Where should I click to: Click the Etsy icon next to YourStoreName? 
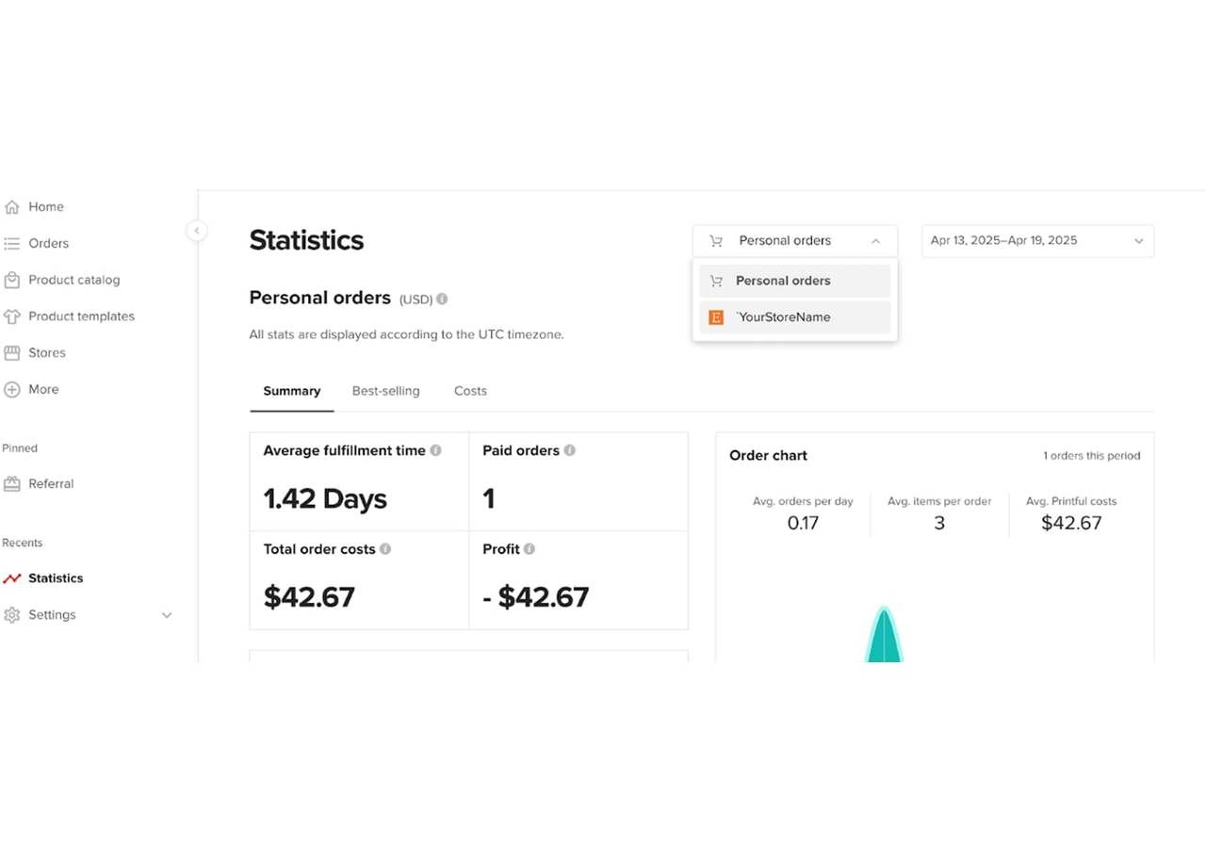pyautogui.click(x=715, y=317)
